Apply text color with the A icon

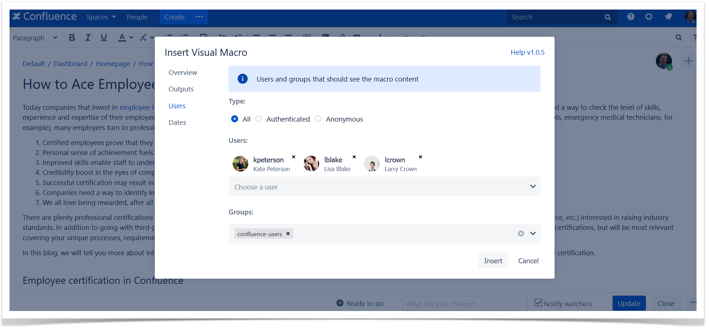(122, 37)
